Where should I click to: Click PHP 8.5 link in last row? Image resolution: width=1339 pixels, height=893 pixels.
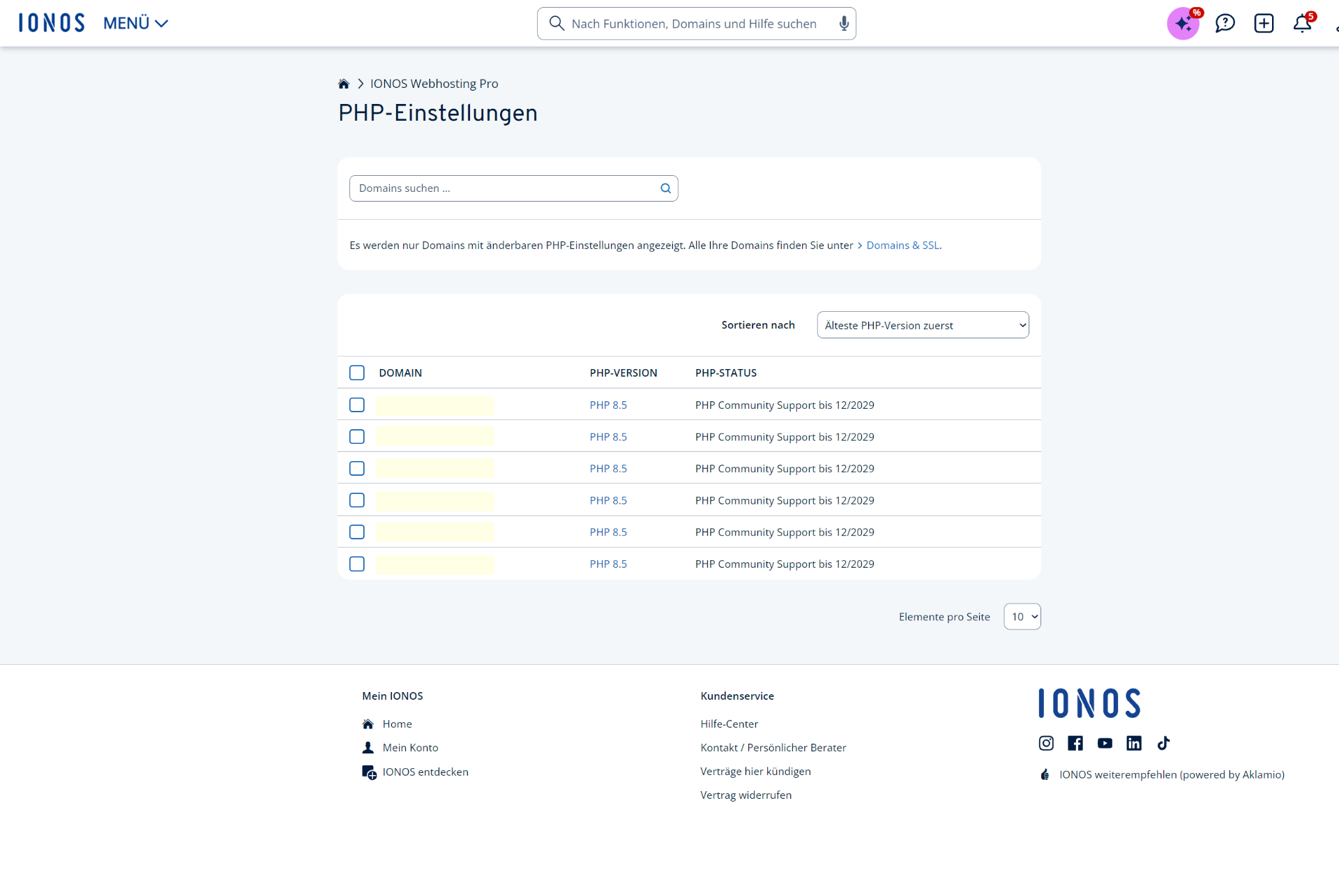click(608, 564)
